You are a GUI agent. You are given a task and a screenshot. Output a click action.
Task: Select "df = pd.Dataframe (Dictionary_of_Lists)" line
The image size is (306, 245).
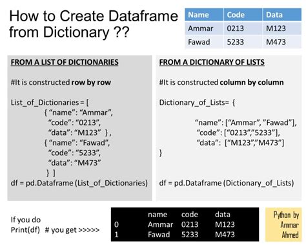click(227, 183)
